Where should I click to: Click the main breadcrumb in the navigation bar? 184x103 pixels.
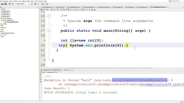point(66,70)
